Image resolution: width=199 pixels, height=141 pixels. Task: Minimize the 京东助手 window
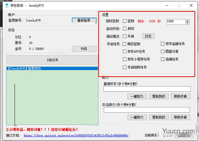(167, 5)
